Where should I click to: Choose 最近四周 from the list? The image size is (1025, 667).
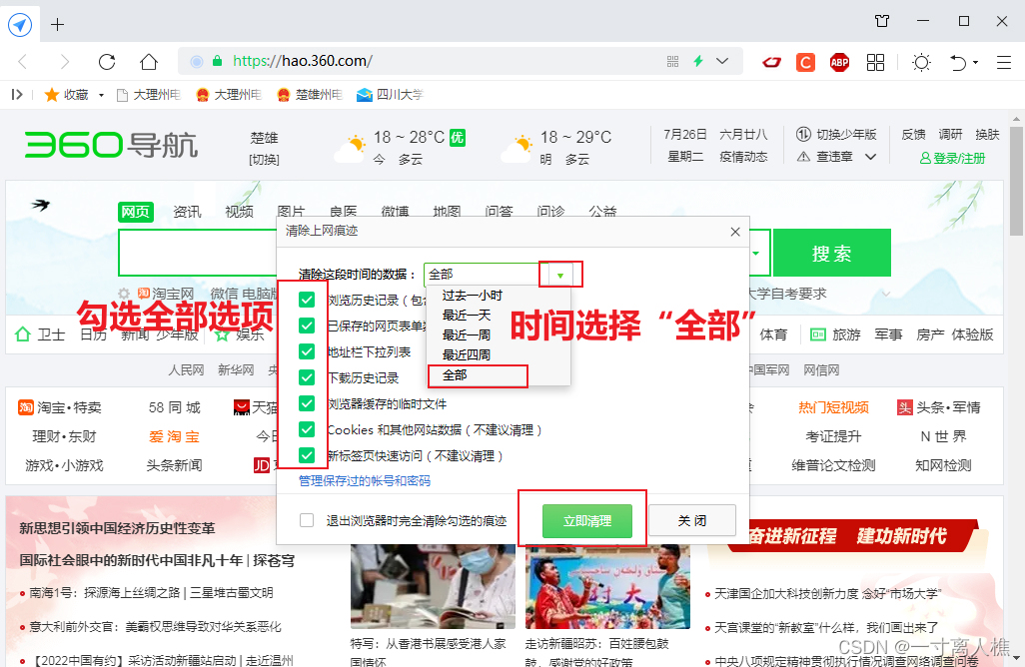[467, 354]
